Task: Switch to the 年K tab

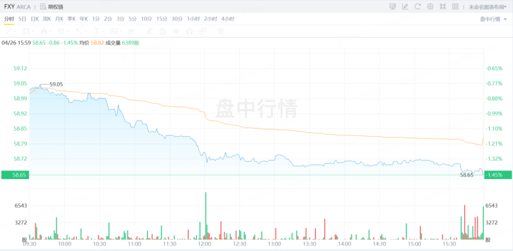Action: coord(84,19)
